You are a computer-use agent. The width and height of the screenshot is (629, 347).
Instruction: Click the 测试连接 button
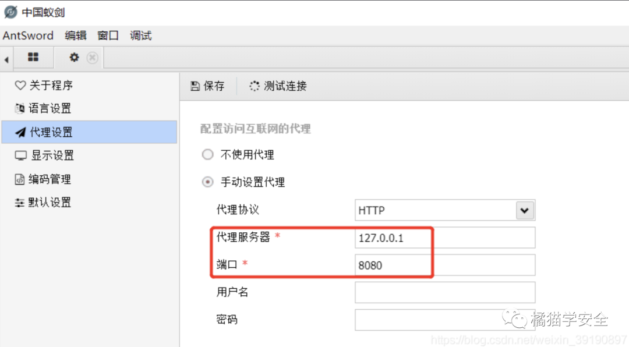[278, 86]
